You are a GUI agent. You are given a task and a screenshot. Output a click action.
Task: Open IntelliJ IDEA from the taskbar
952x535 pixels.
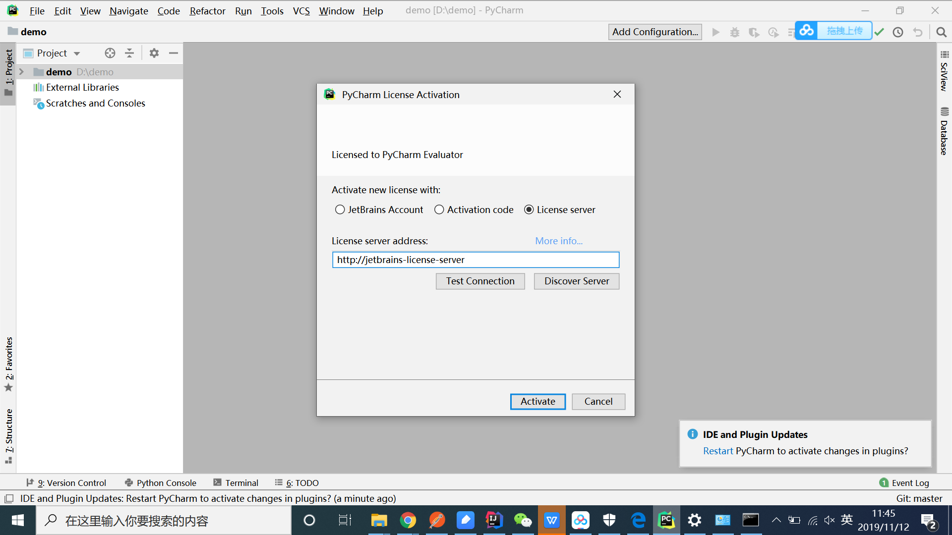coord(494,520)
